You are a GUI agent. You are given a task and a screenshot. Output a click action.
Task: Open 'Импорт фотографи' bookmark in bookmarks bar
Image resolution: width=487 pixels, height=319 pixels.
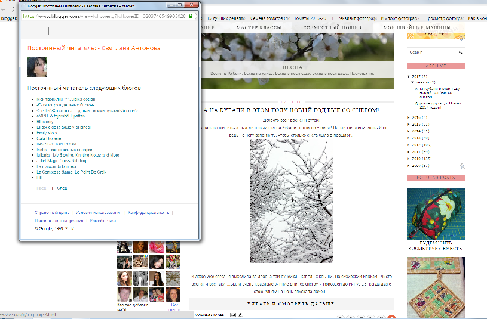(x=400, y=18)
